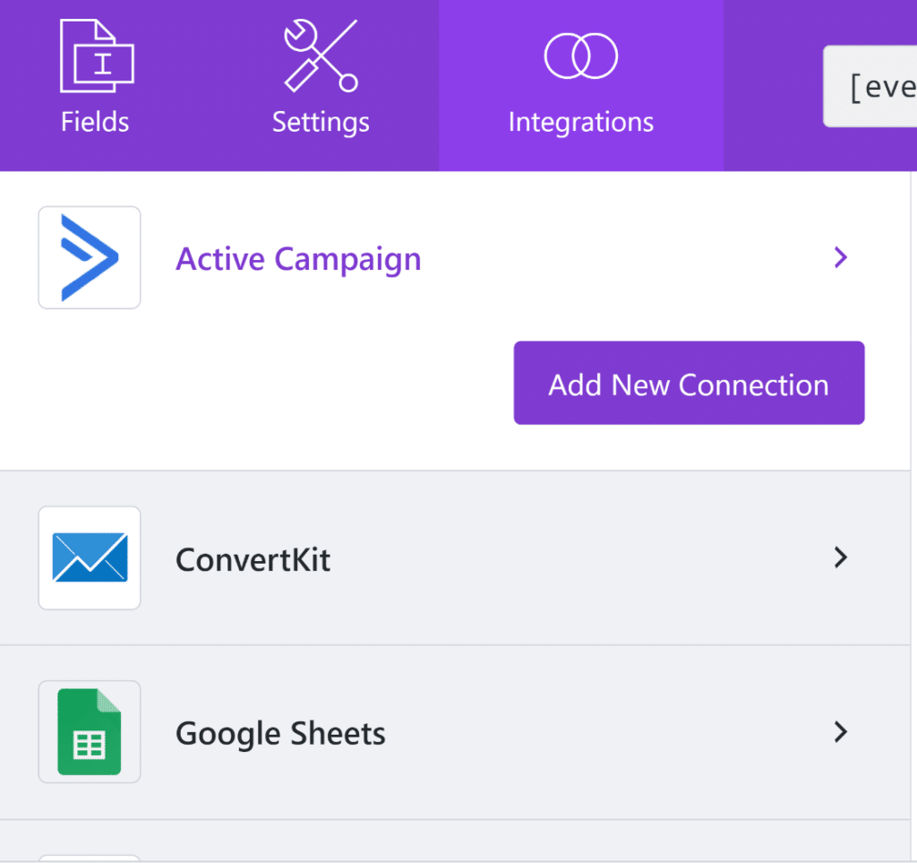The height and width of the screenshot is (863, 917).
Task: Select the Settings wrench icon
Action: click(321, 56)
